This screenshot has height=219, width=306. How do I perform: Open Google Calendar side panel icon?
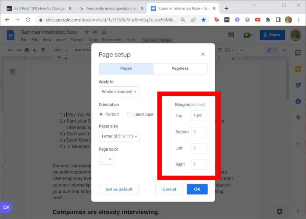(x=298, y=53)
